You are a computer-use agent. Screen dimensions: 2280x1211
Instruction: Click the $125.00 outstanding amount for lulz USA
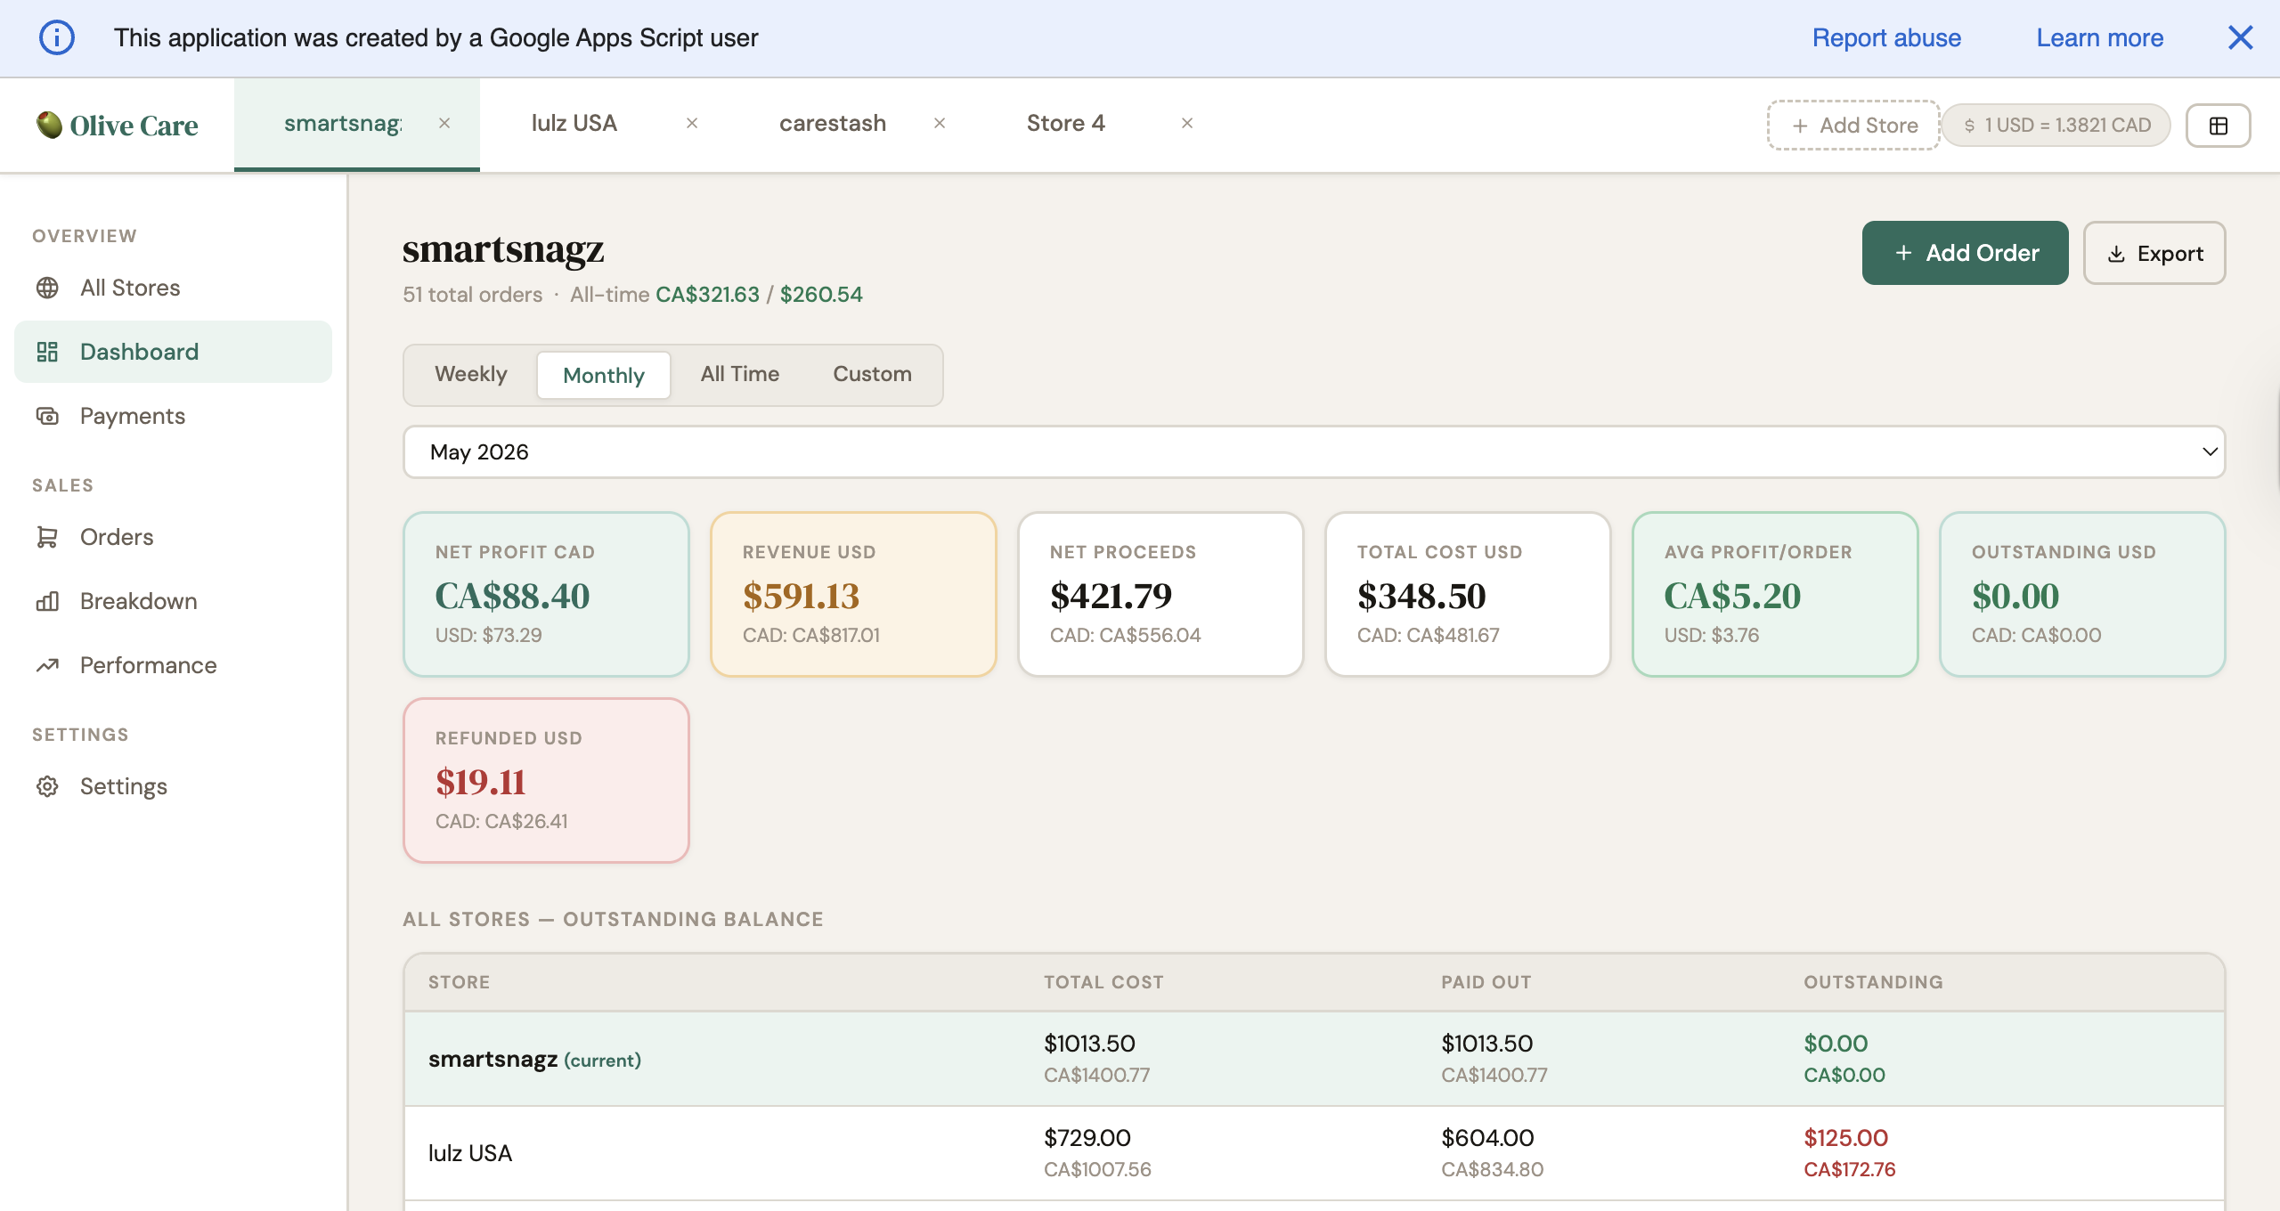pyautogui.click(x=1845, y=1138)
